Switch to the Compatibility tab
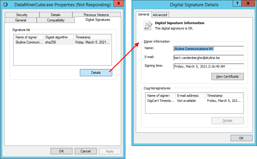257x159 pixels. coord(56,20)
